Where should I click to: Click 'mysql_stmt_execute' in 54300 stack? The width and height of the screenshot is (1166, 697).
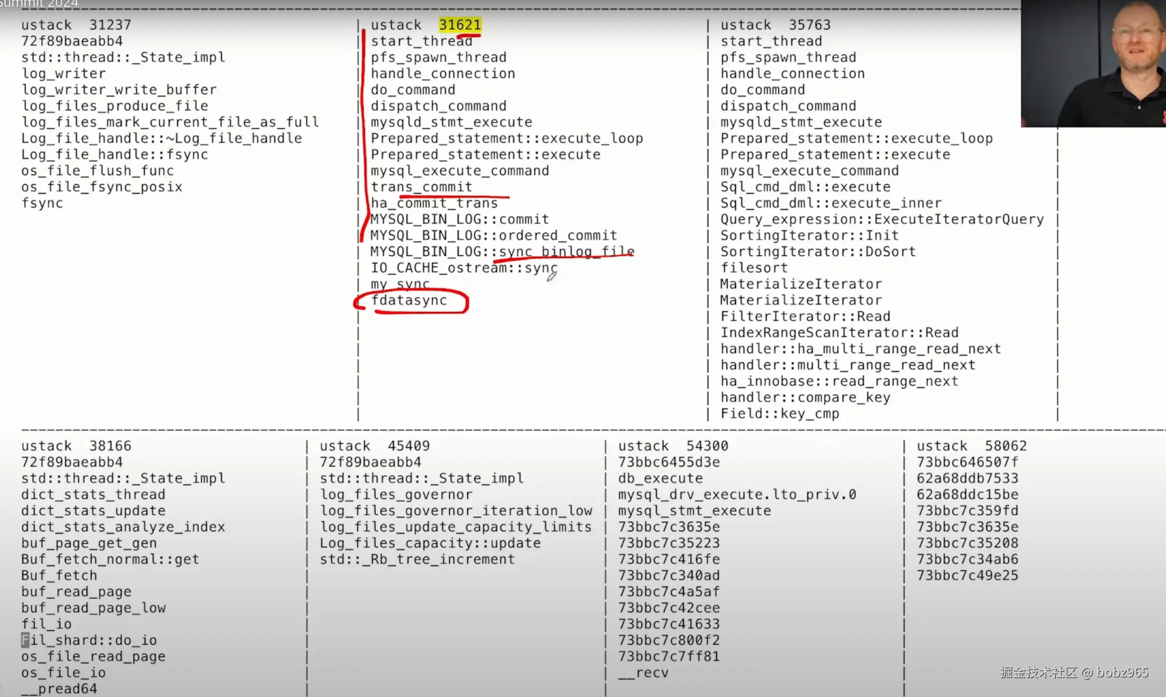point(695,511)
